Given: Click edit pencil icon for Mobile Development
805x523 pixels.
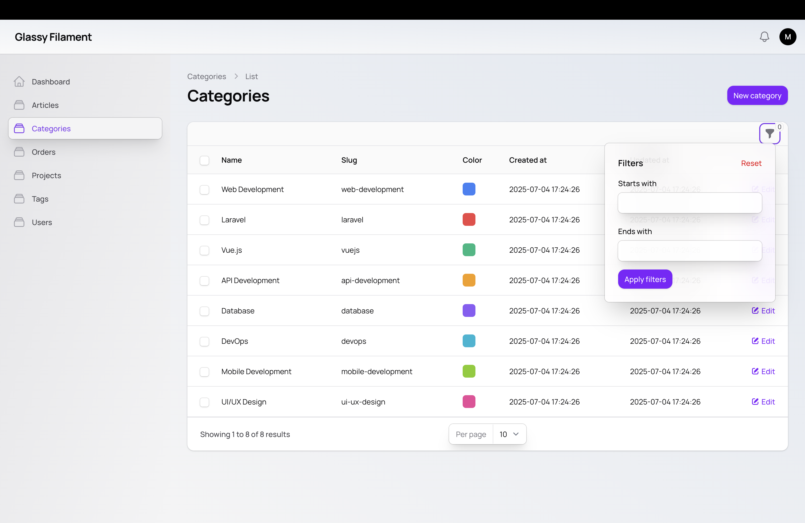Looking at the screenshot, I should (x=755, y=371).
